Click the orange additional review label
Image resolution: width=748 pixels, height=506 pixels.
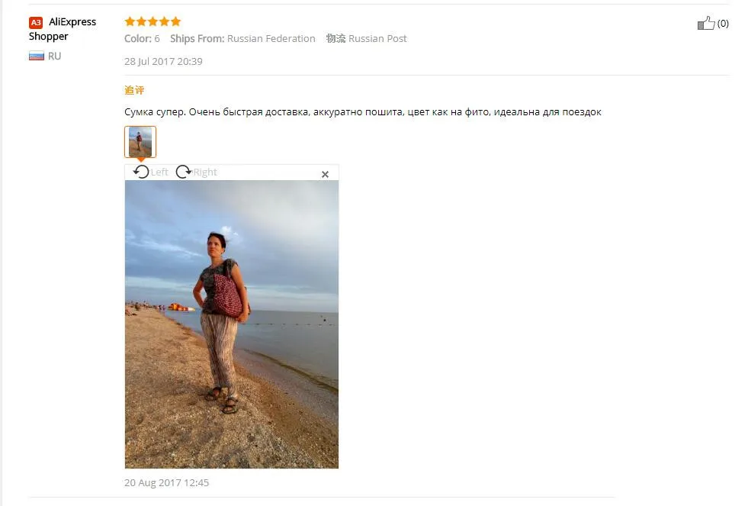coord(134,90)
